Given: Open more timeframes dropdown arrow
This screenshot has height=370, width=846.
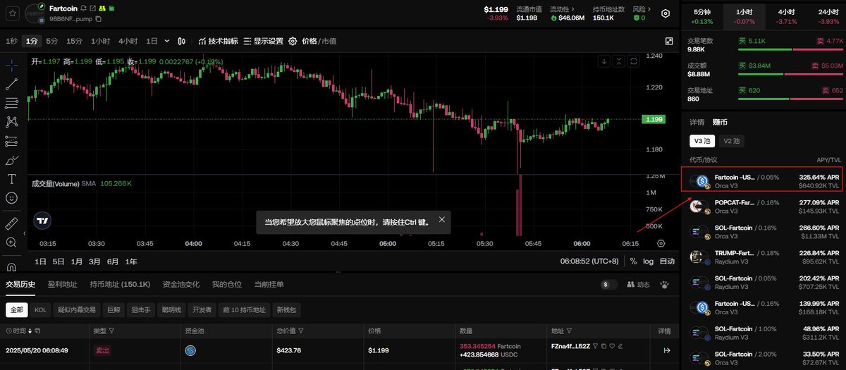Looking at the screenshot, I should 166,41.
